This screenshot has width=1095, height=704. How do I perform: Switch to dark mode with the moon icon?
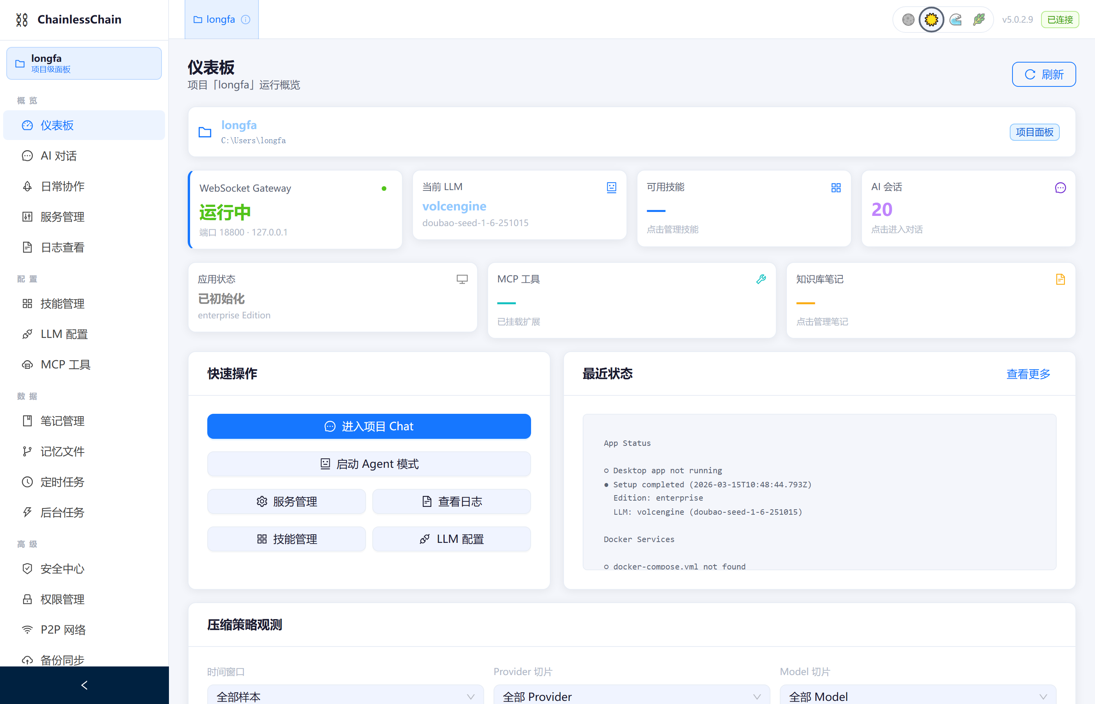[x=908, y=19]
